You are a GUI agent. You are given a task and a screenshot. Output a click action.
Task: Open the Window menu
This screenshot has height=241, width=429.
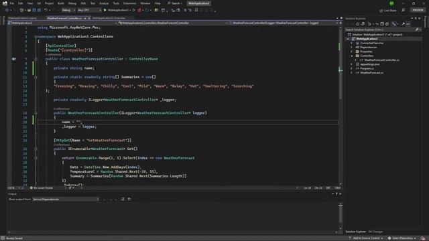pos(145,3)
